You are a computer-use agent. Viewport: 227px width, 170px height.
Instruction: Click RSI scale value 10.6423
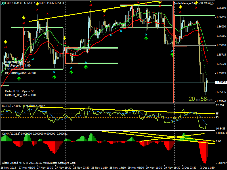coord(220,129)
